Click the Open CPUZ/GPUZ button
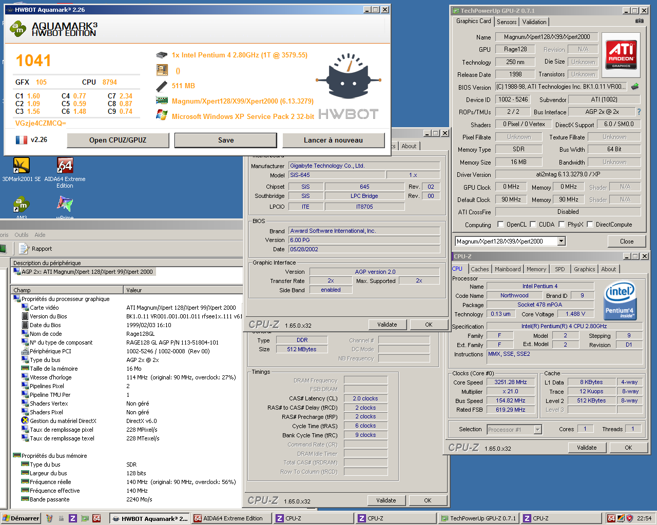The height and width of the screenshot is (525, 657). [118, 140]
